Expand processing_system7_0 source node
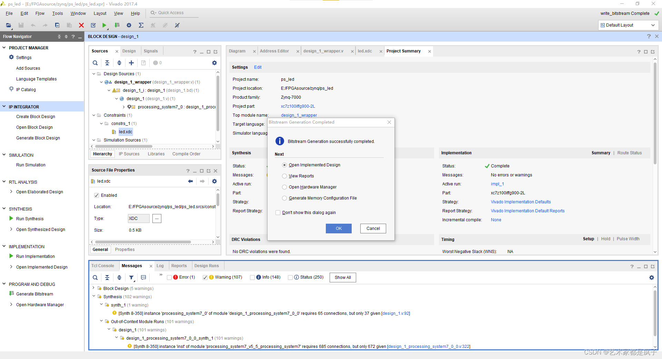This screenshot has height=359, width=662. click(x=124, y=107)
